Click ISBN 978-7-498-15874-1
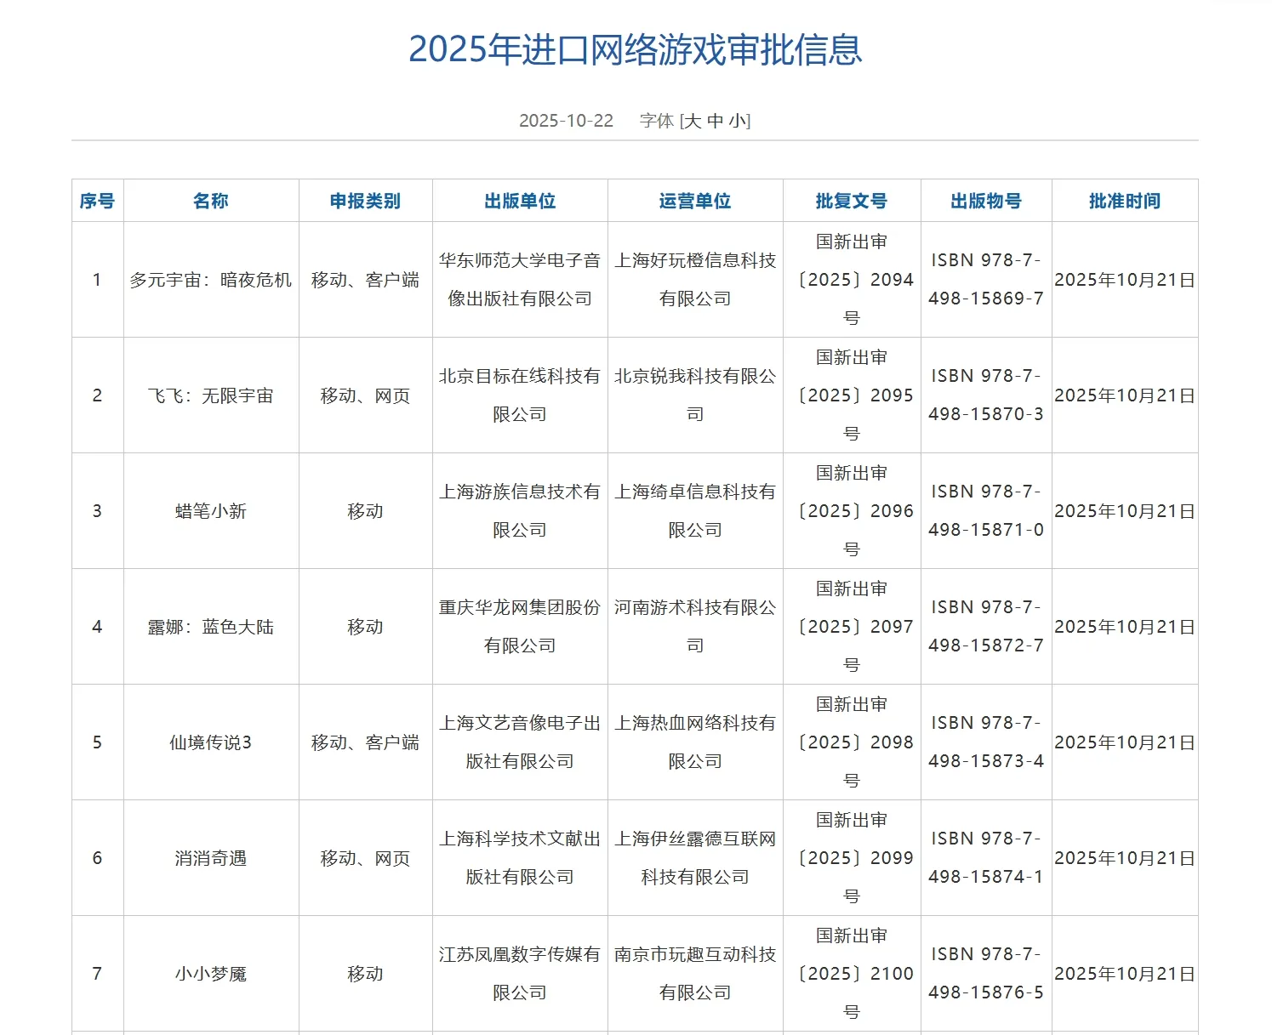Image resolution: width=1272 pixels, height=1035 pixels. pos(986,858)
